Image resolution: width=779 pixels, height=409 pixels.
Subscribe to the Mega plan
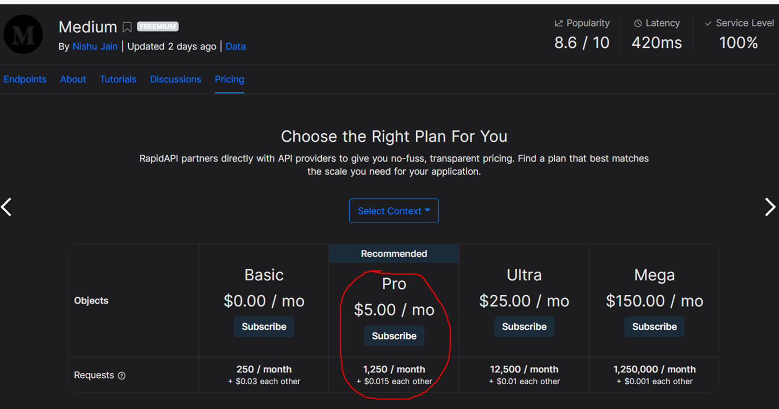(x=654, y=327)
